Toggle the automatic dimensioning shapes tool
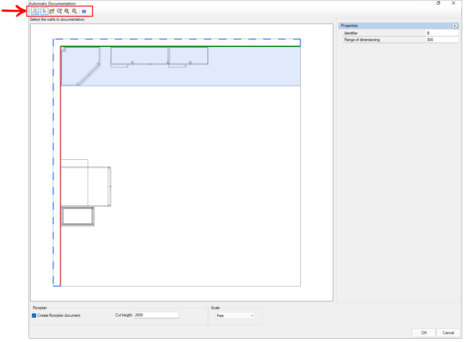The height and width of the screenshot is (342, 466). (x=35, y=11)
